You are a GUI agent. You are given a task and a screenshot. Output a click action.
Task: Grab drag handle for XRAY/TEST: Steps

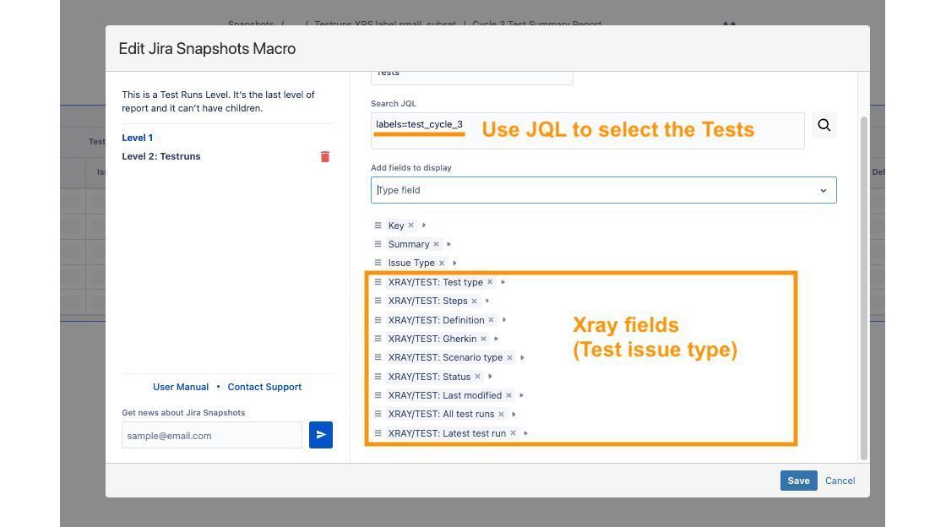click(378, 301)
